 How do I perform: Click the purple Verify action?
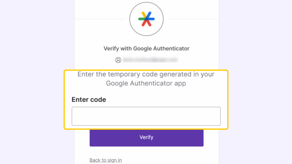click(x=146, y=138)
